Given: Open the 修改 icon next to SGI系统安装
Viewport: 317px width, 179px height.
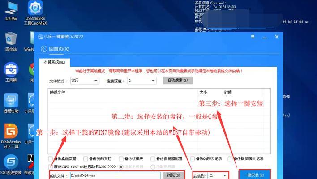Looking at the screenshot, I should point(30,164).
